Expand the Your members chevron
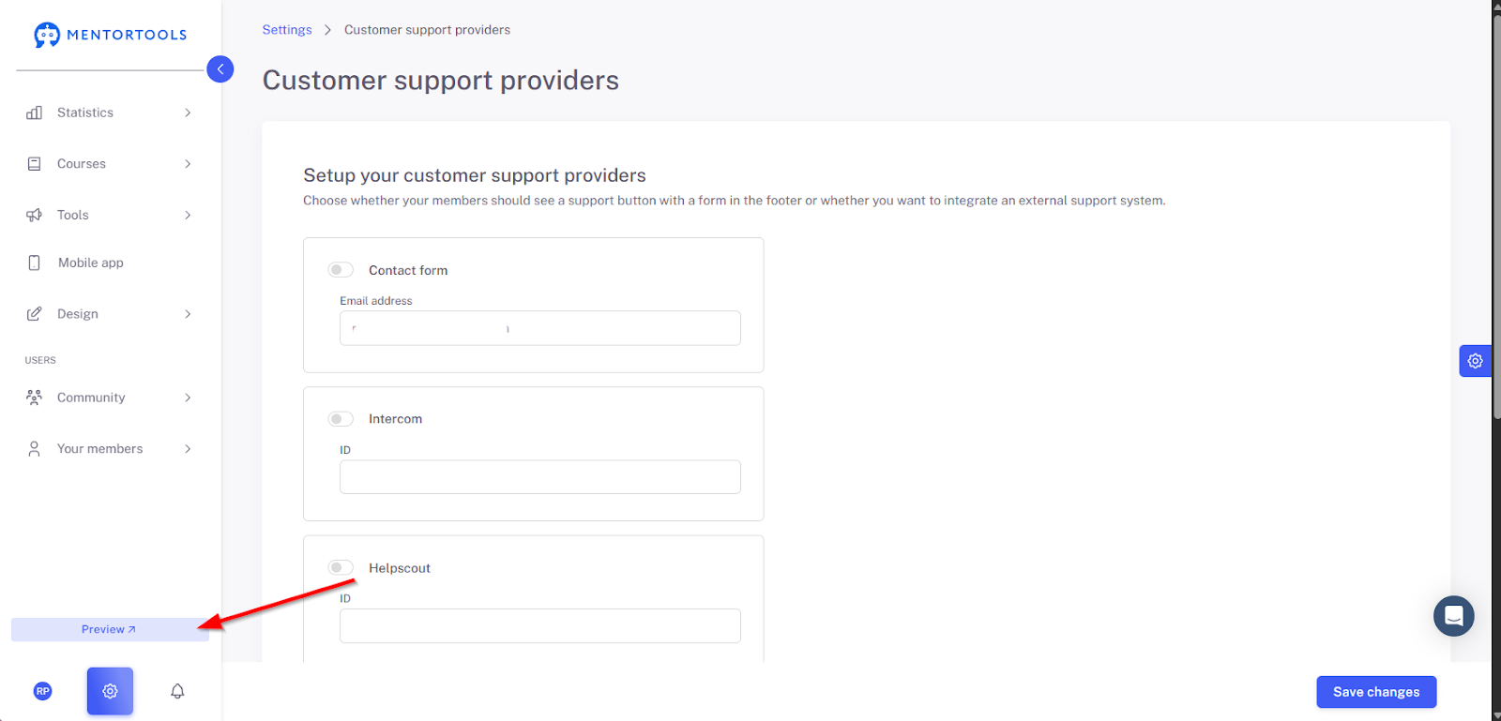 coord(188,449)
